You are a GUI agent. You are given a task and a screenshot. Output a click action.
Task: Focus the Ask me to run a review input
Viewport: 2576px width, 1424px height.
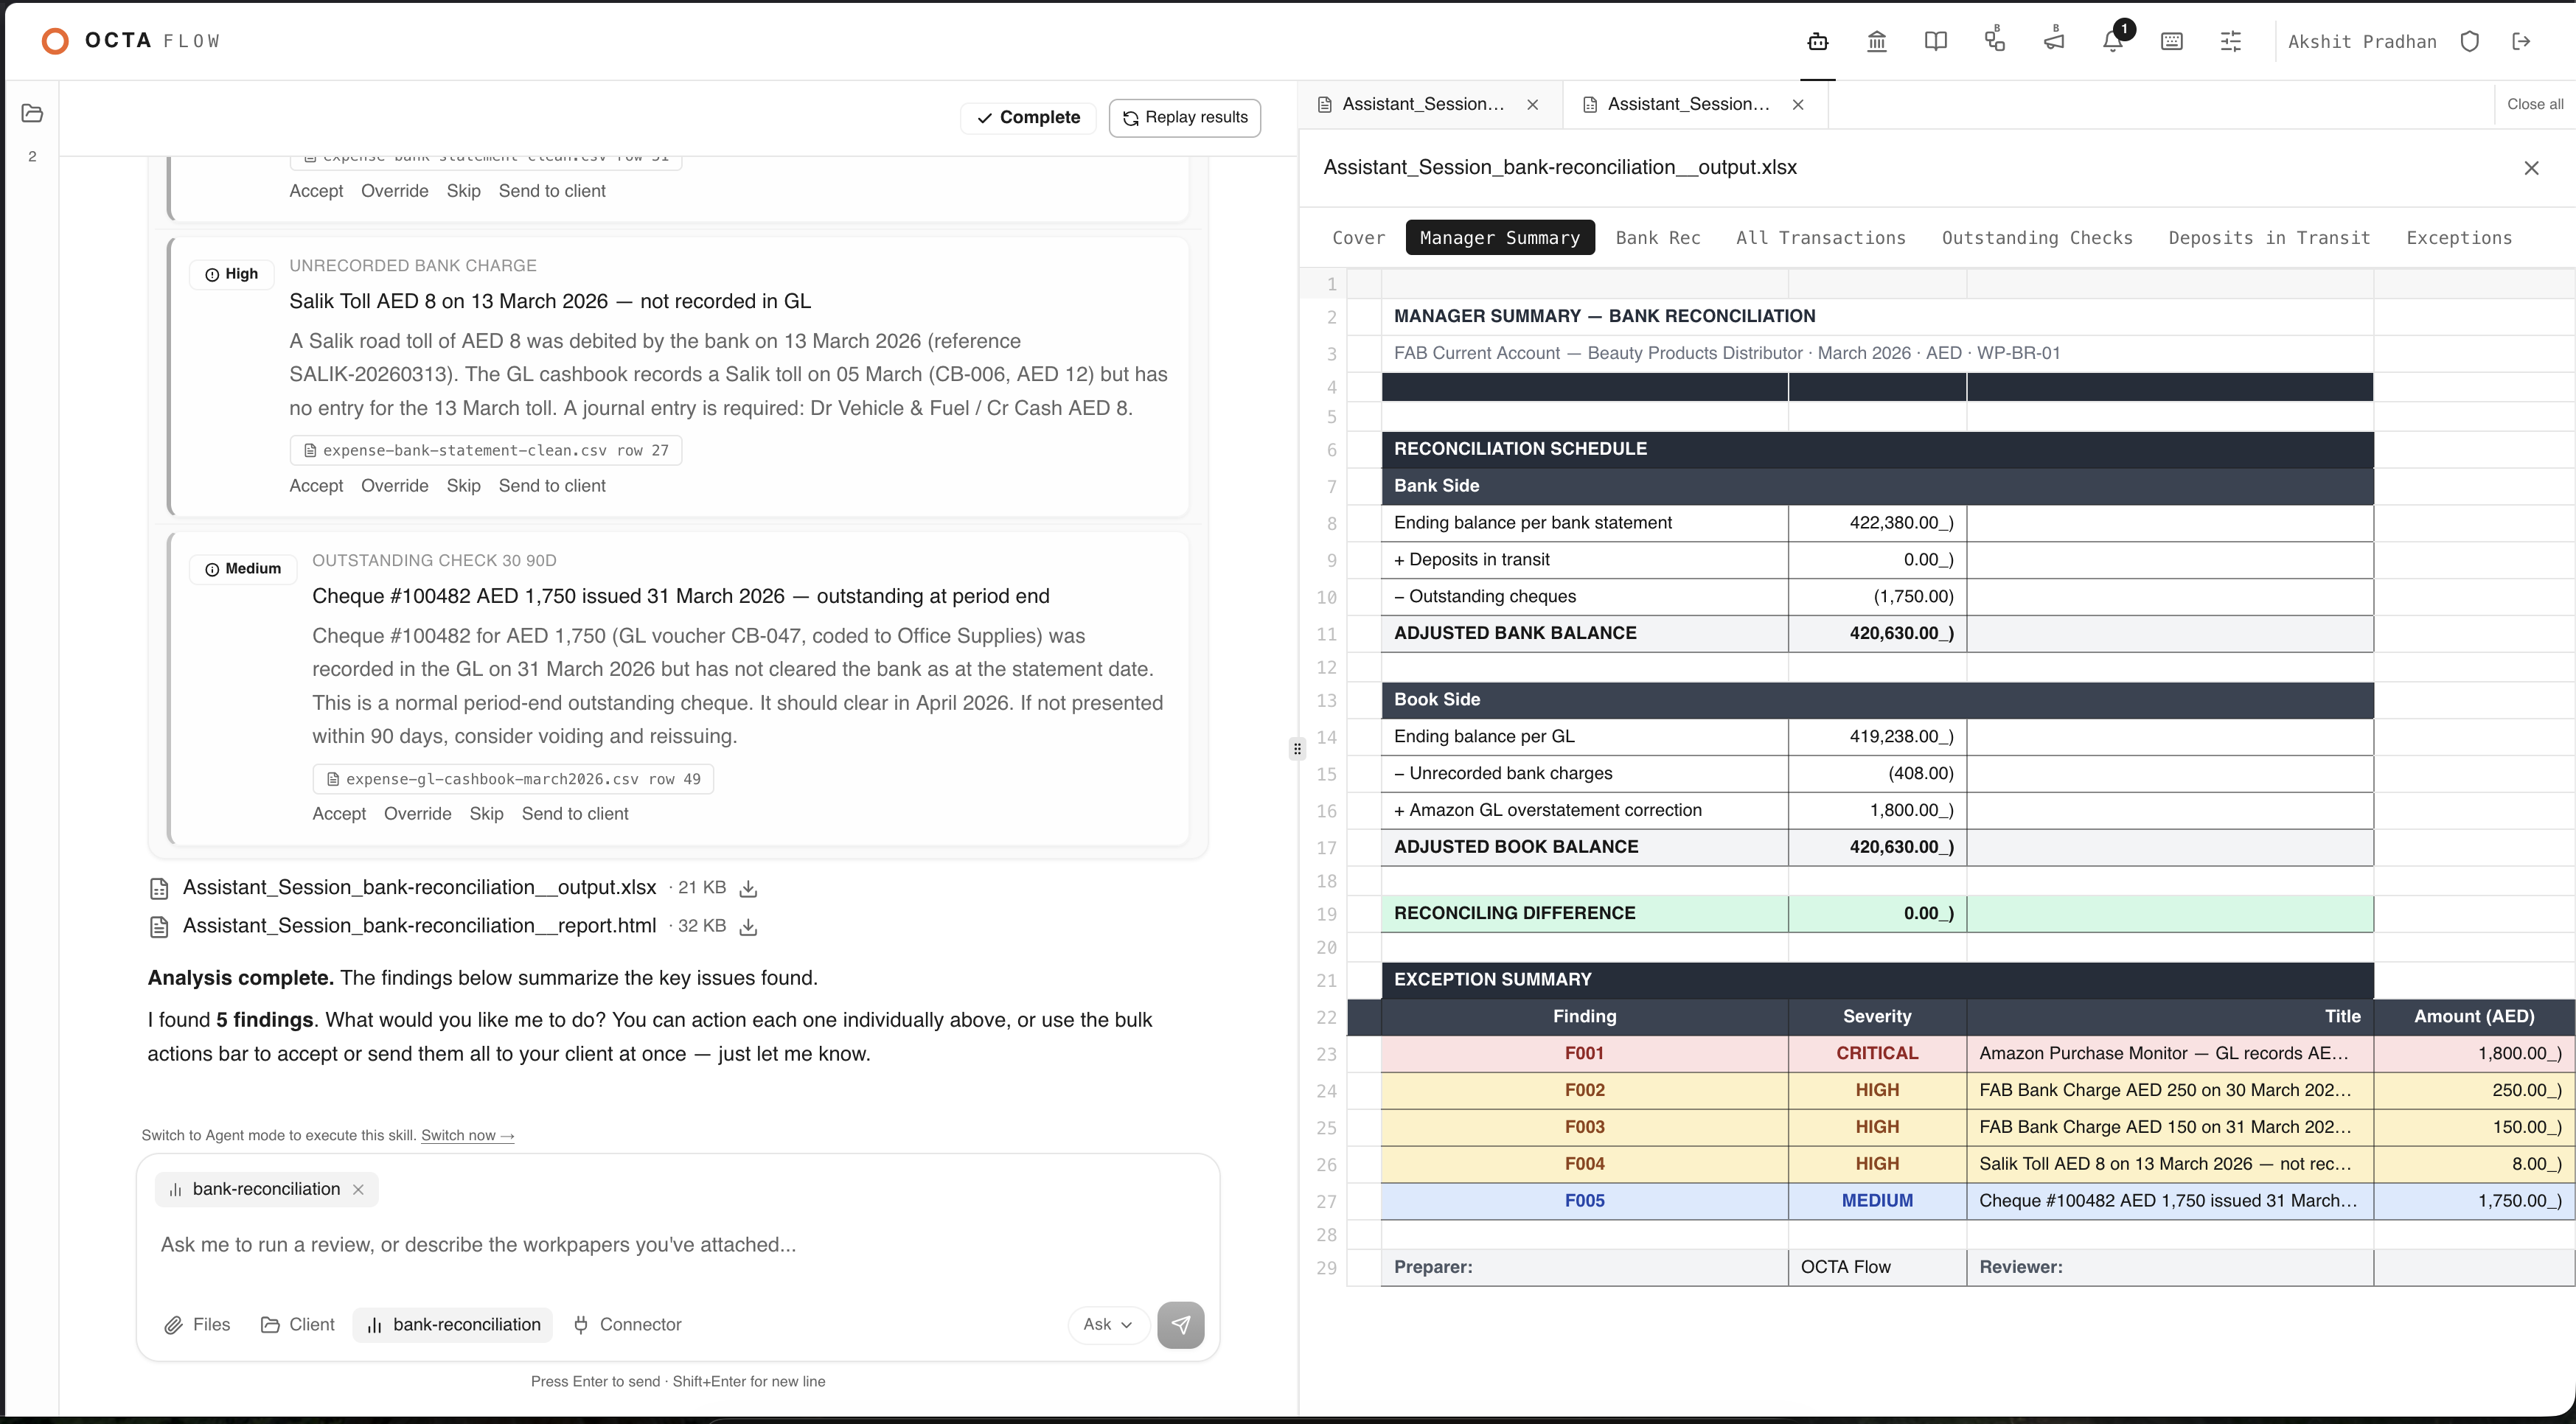click(x=678, y=1245)
